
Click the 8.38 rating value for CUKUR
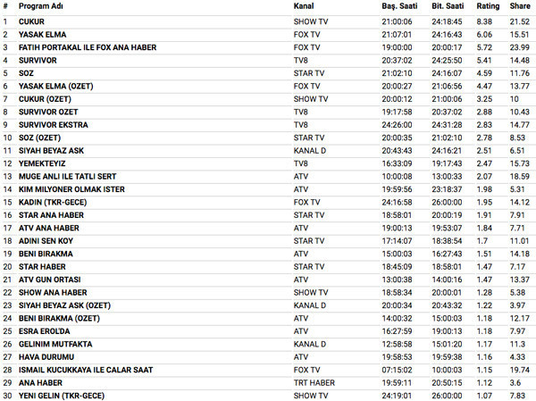tap(485, 20)
